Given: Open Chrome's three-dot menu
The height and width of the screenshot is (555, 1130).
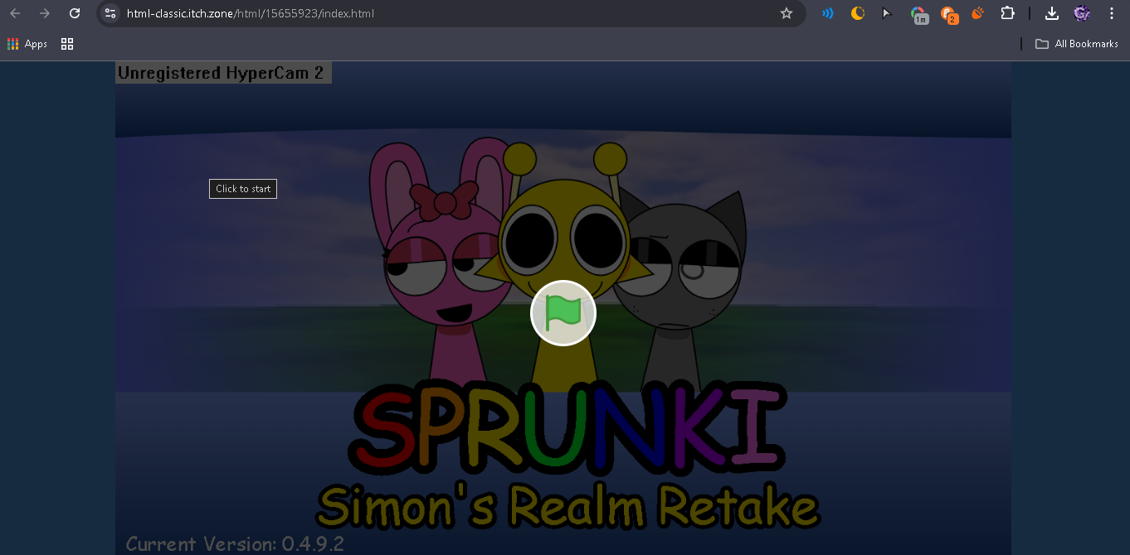Looking at the screenshot, I should [1112, 13].
